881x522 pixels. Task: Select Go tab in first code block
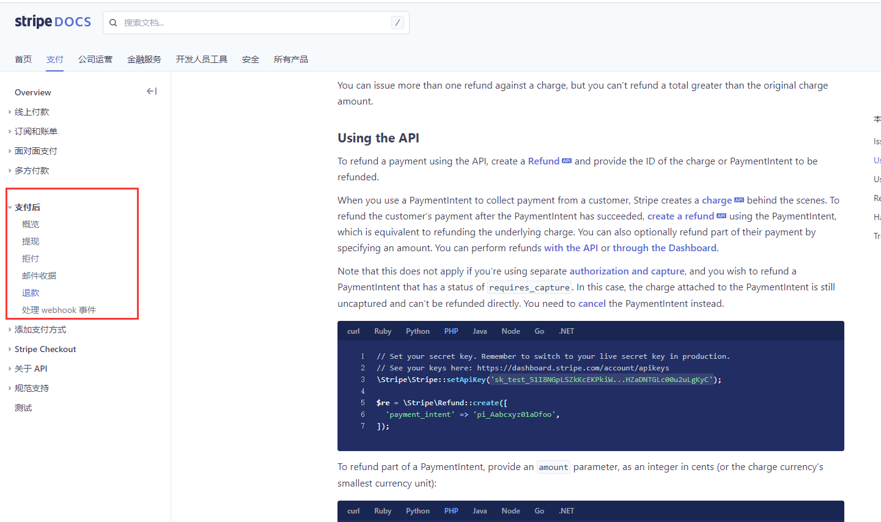click(539, 331)
